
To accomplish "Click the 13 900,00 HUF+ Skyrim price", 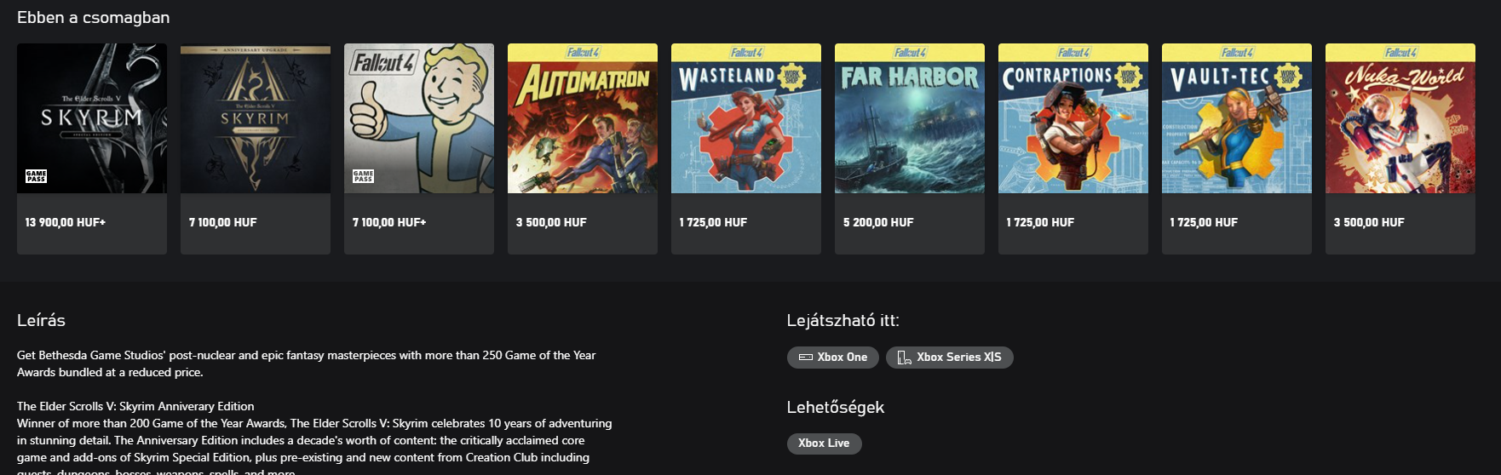I will coord(66,222).
